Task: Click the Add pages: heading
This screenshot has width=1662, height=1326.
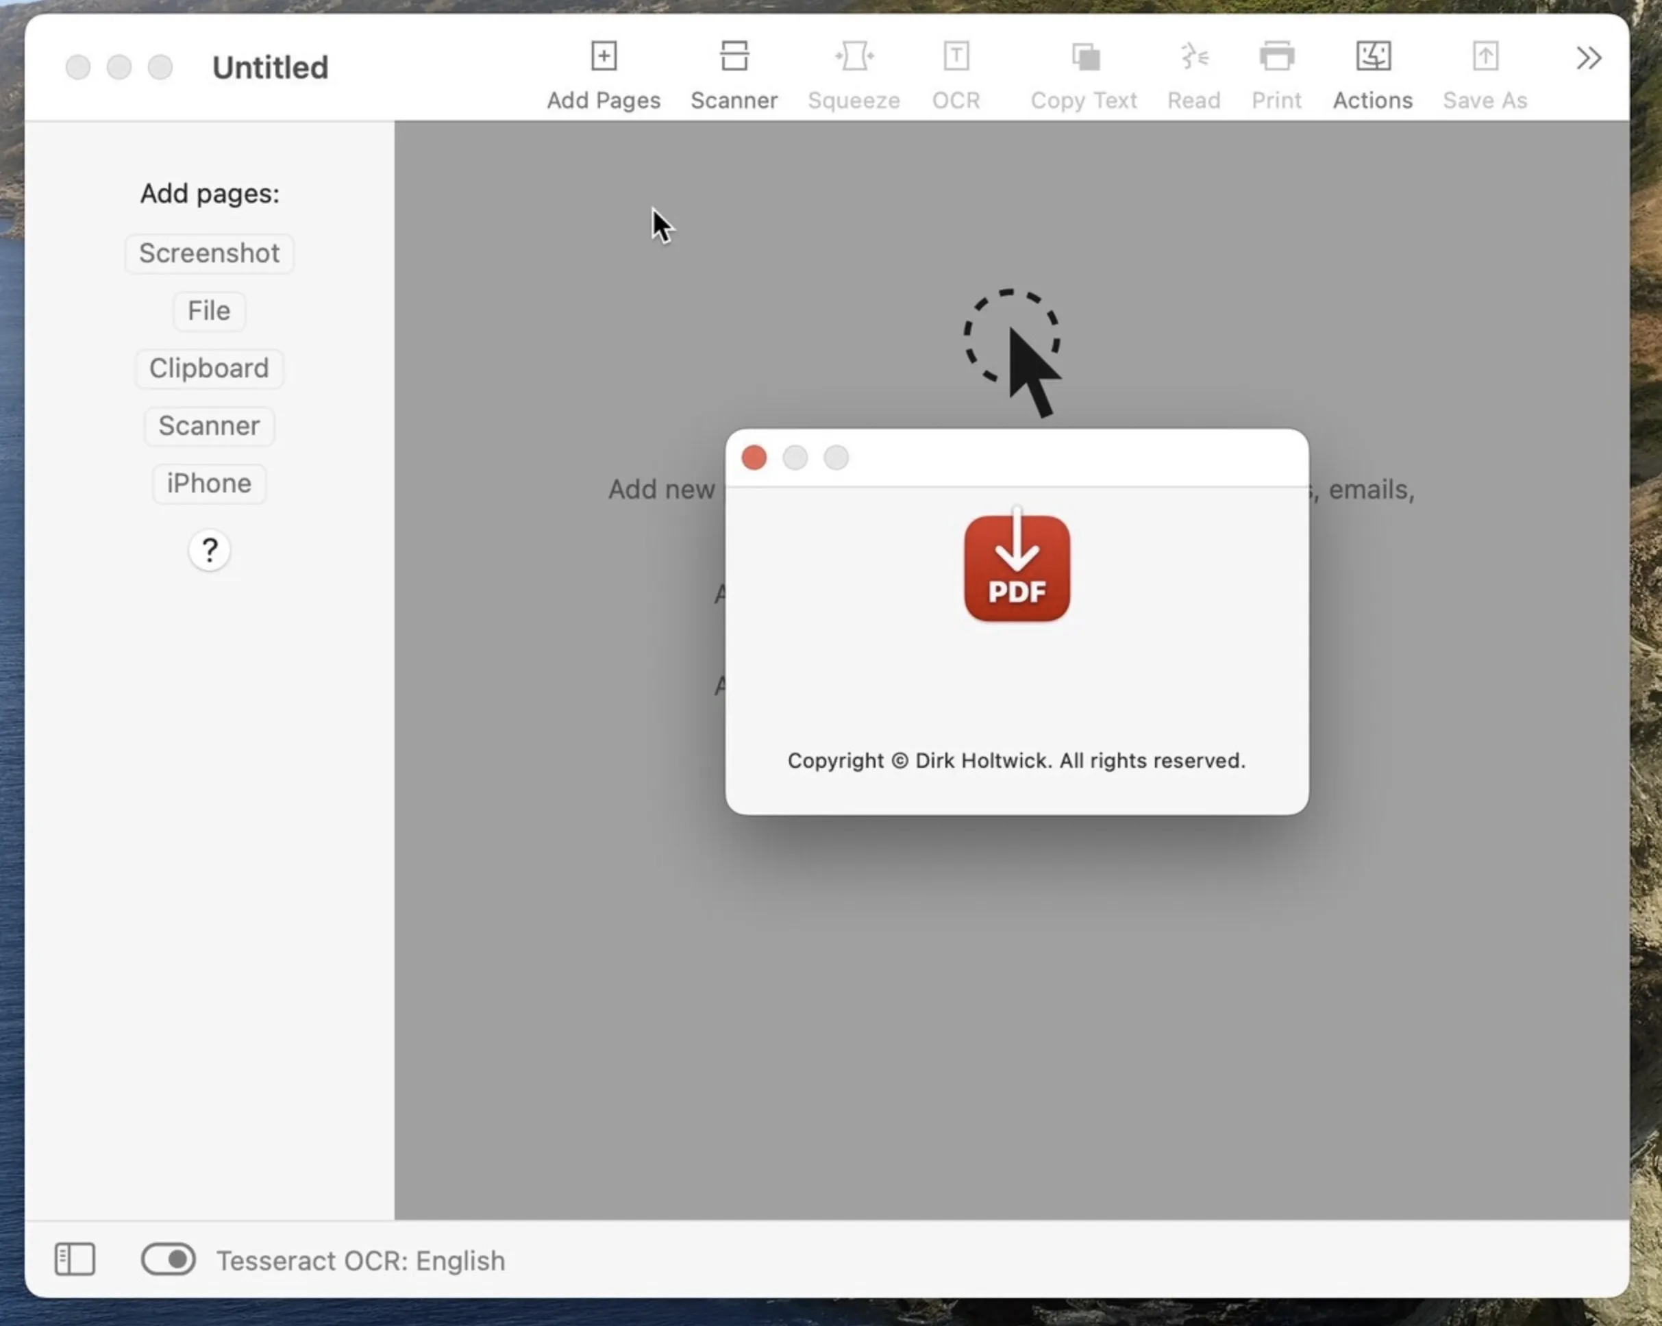Action: pyautogui.click(x=210, y=193)
